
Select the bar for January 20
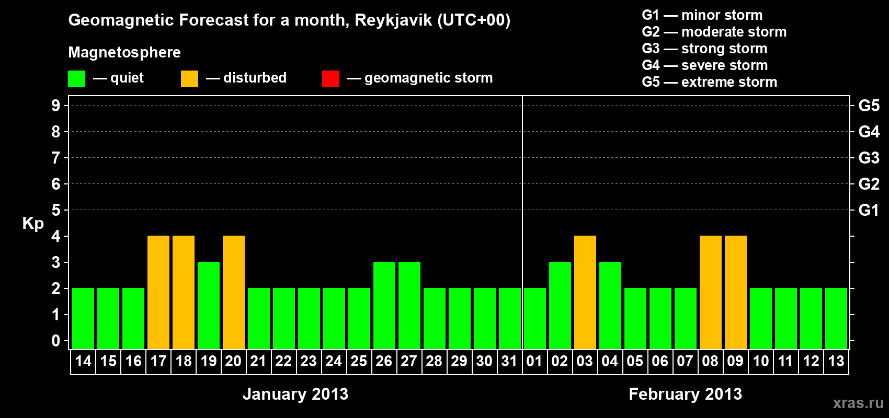(x=234, y=292)
